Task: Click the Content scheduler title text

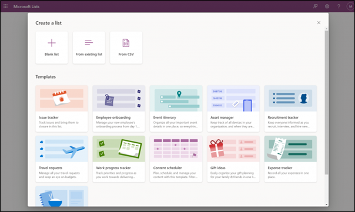Action: click(168, 168)
